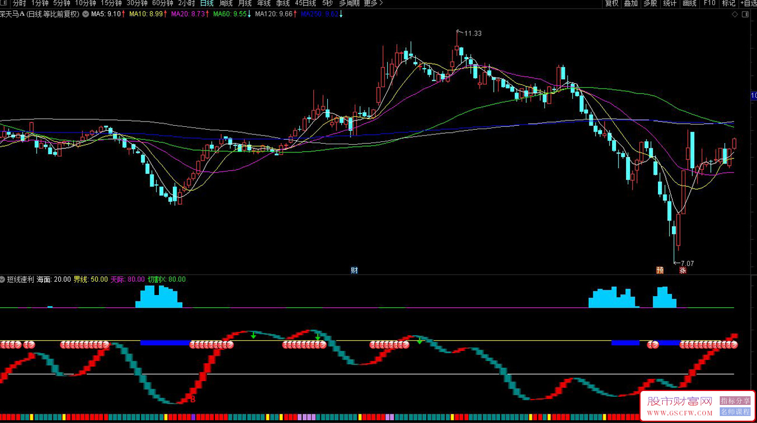Screen dimensions: 757x423
Task: Switch to 月线 monthly chart
Action: click(x=245, y=3)
